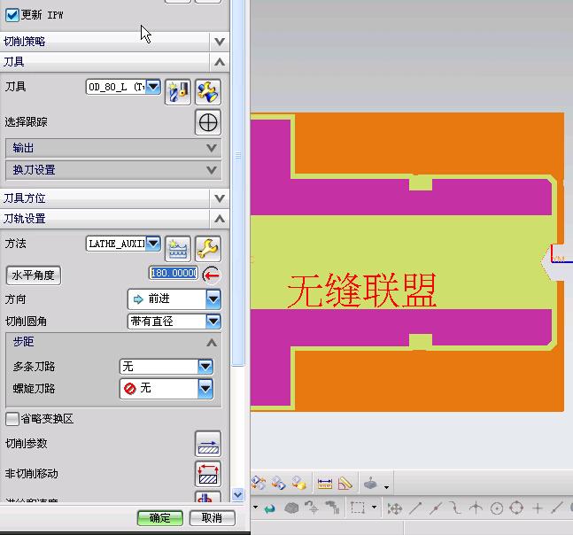Click the measure angle icon
573x535 pixels.
coord(345,484)
